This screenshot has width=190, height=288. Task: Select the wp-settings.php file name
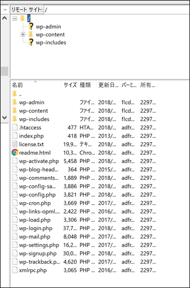click(39, 245)
